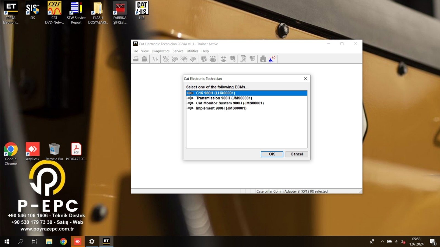
Task: Open Google Chrome desktop shortcut
Action: (11, 154)
